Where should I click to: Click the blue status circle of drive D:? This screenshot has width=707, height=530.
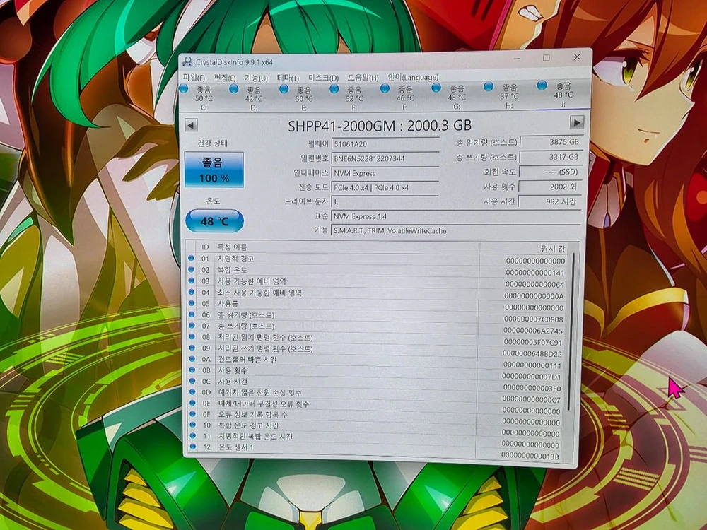click(233, 89)
